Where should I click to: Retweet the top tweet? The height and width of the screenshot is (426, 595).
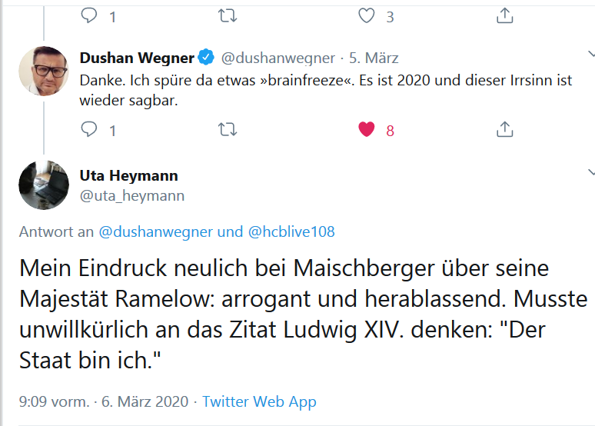click(228, 15)
